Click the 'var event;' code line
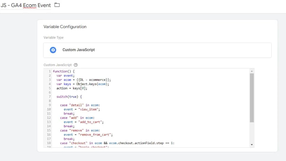The height and width of the screenshot is (161, 286). [65, 75]
